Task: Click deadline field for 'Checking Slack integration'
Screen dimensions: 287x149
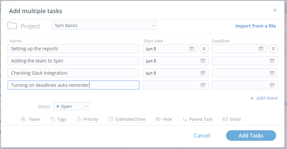Action: tap(245, 73)
